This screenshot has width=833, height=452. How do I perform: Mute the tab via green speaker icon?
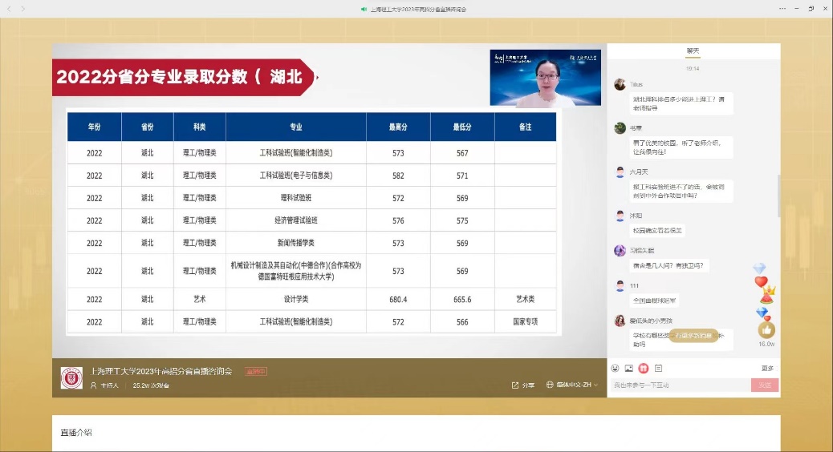coord(364,9)
